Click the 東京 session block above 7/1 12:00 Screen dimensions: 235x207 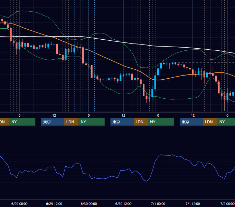(x=191, y=122)
